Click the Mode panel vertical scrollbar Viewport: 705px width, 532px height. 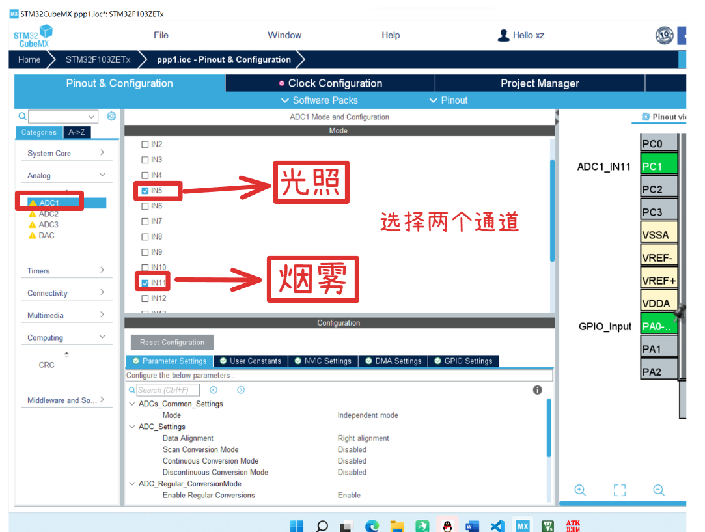pyautogui.click(x=552, y=210)
